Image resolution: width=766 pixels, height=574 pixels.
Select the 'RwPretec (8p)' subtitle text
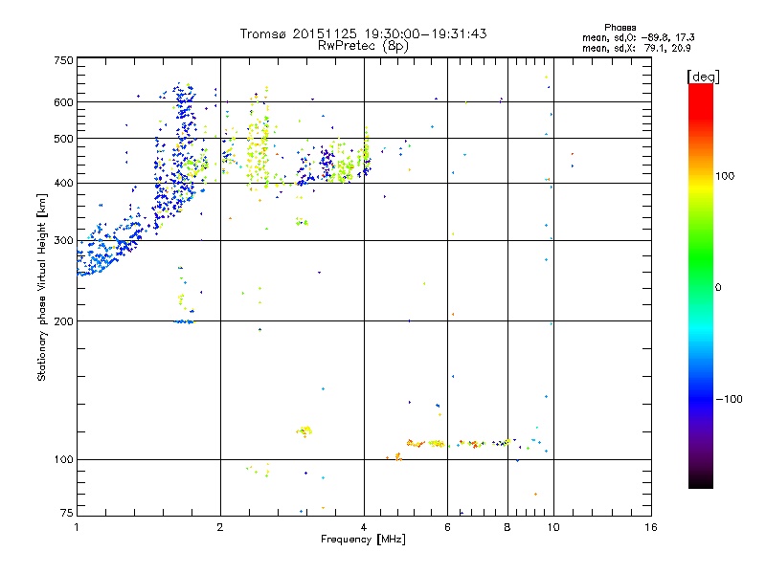363,46
